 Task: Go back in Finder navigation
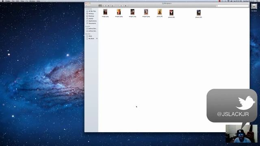coord(87,6)
